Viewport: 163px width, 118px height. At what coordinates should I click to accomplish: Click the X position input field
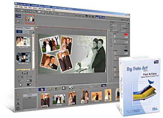[114, 25]
